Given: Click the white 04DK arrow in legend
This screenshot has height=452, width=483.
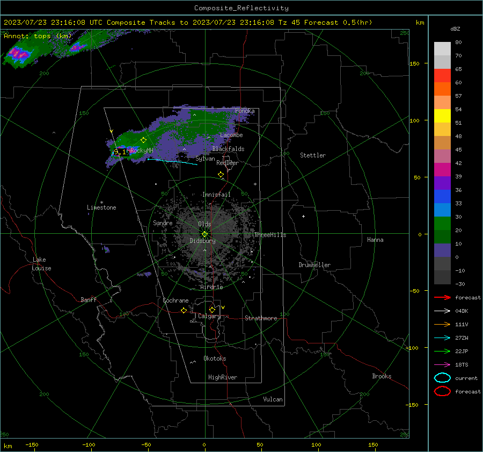Looking at the screenshot, I should [x=442, y=311].
